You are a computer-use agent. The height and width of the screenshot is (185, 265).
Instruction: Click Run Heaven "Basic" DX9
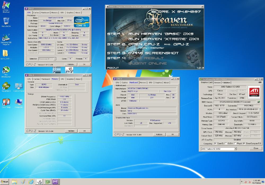161,34
